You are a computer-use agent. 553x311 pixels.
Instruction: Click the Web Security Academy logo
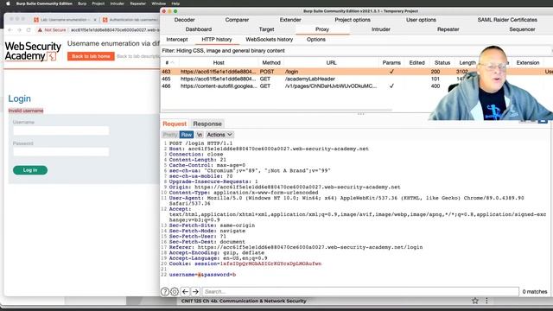tap(33, 52)
